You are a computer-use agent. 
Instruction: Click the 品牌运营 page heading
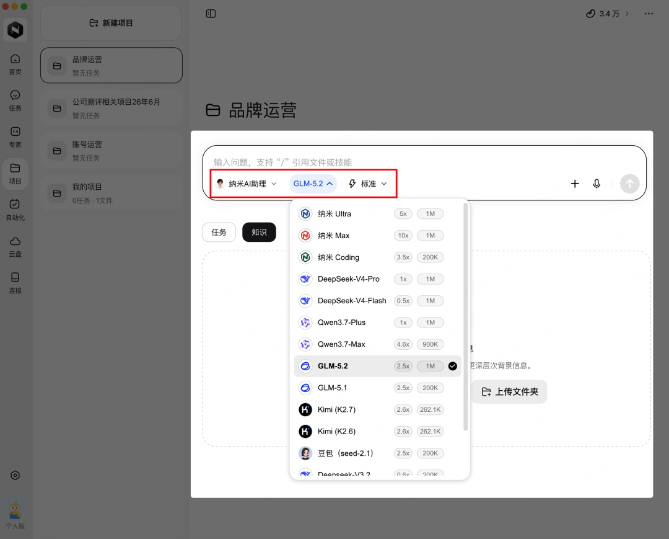(x=263, y=110)
